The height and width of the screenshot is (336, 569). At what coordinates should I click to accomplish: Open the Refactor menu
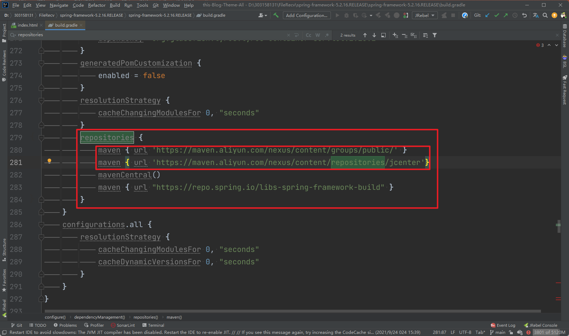pyautogui.click(x=97, y=5)
